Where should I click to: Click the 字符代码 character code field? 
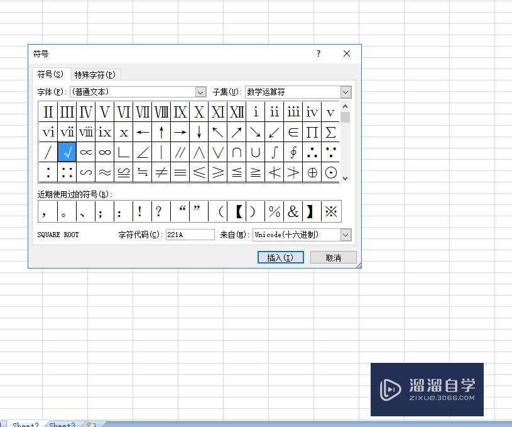(x=190, y=235)
